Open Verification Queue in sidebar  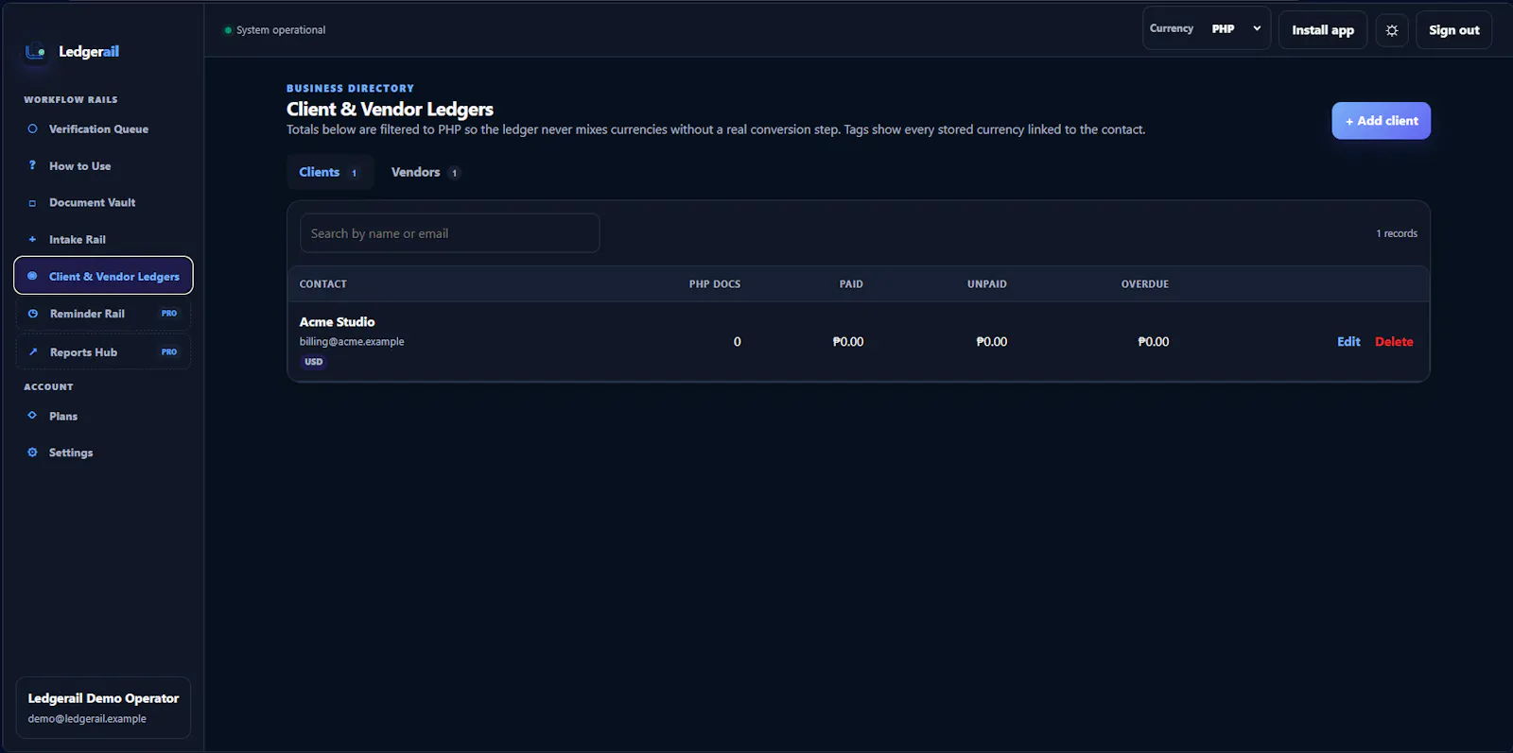coord(103,128)
